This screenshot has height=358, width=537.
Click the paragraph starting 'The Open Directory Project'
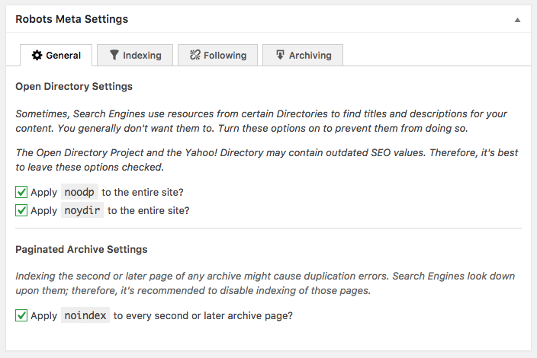267,160
